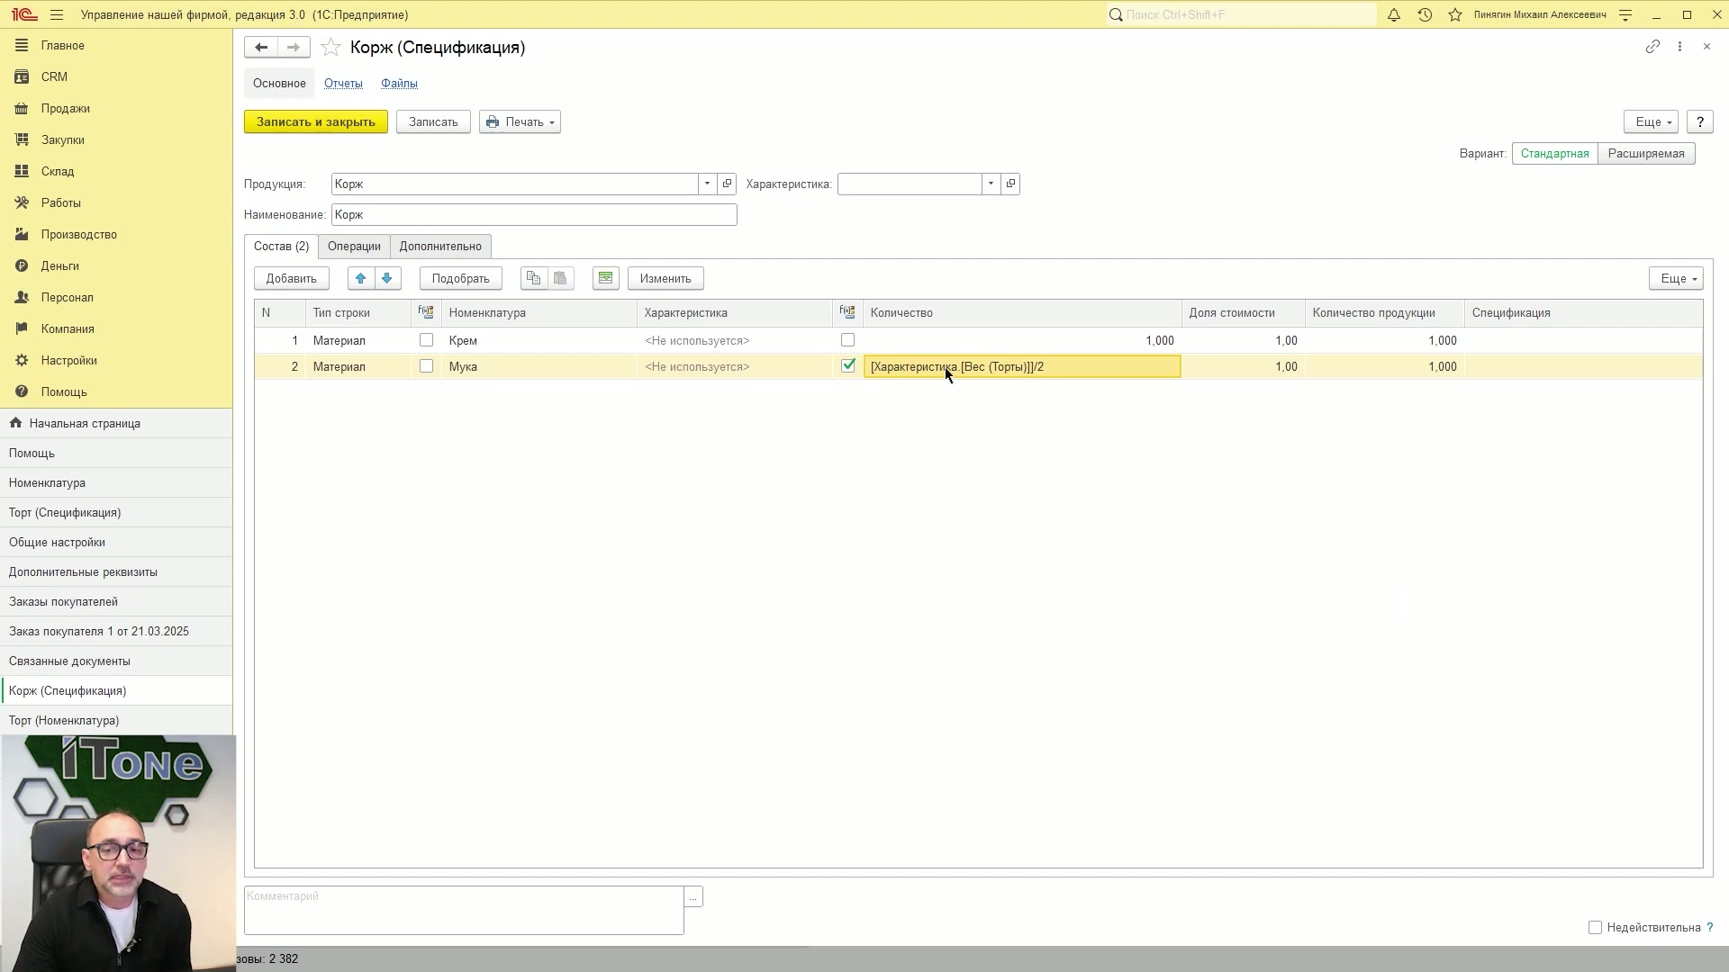Check the Недействительна checkbox
This screenshot has height=972, width=1729.
[x=1595, y=928]
